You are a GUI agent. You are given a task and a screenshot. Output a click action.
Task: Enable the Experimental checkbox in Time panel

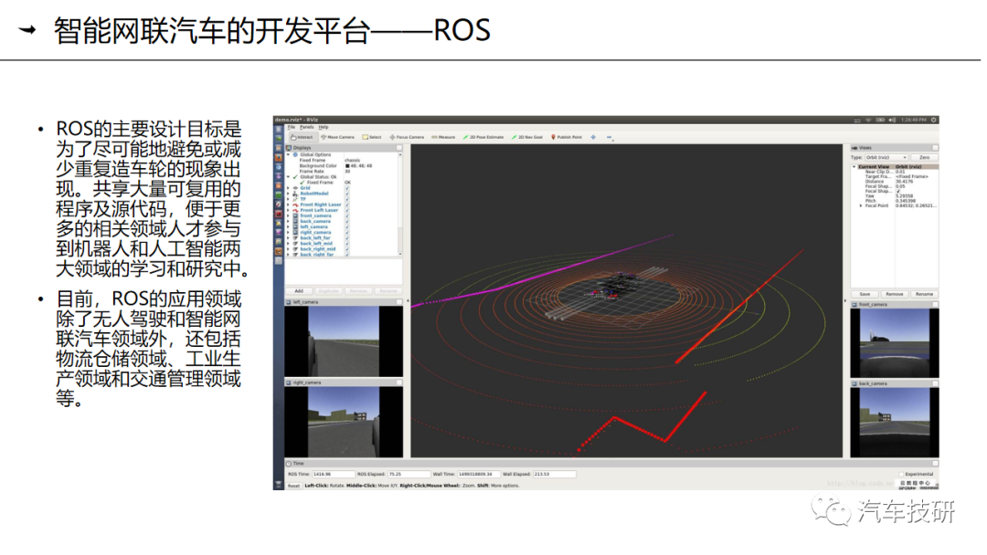pyautogui.click(x=901, y=474)
